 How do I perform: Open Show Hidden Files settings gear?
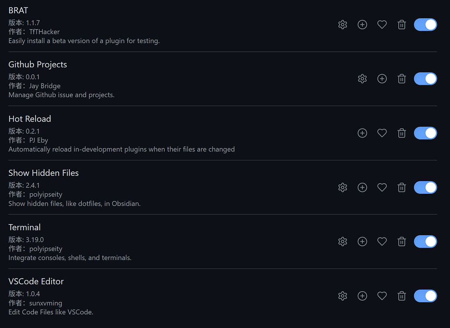click(x=343, y=187)
